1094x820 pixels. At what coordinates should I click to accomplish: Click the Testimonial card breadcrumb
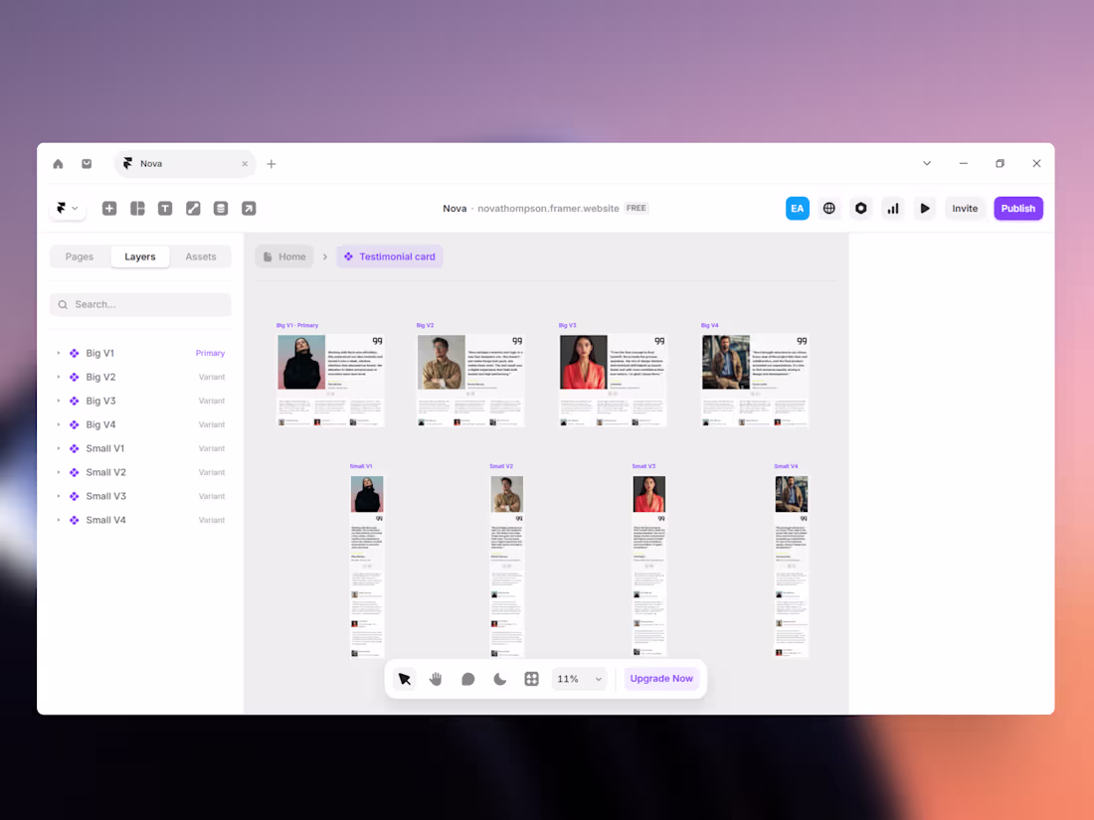coord(390,256)
